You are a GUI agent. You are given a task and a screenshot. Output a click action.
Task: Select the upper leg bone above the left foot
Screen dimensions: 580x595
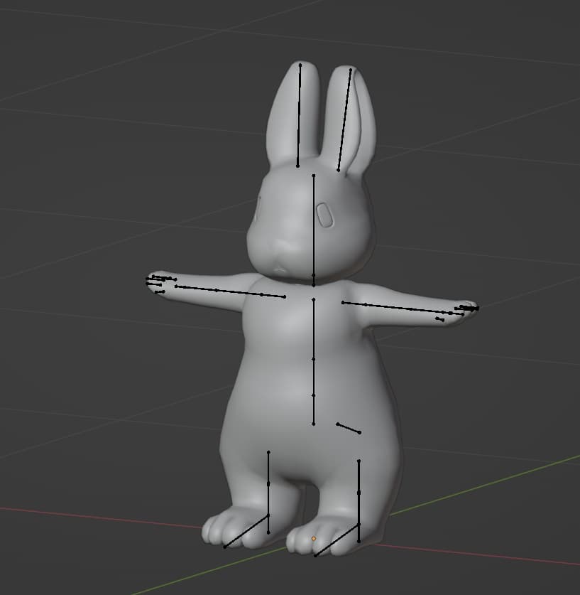coord(268,468)
